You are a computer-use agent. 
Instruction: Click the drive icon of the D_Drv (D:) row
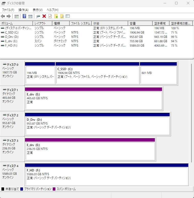pos(3,37)
